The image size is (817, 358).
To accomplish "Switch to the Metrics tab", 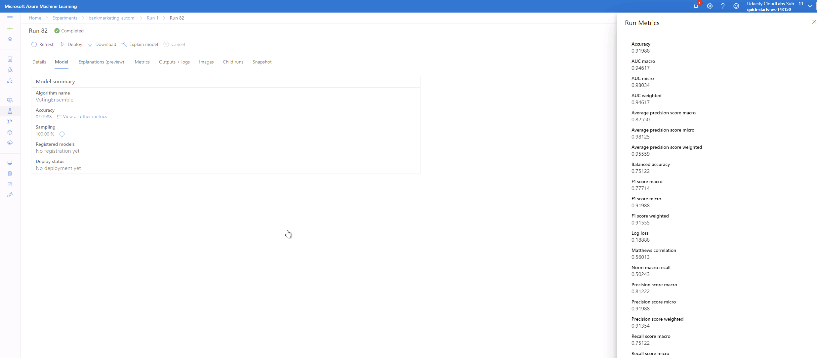I will (142, 62).
